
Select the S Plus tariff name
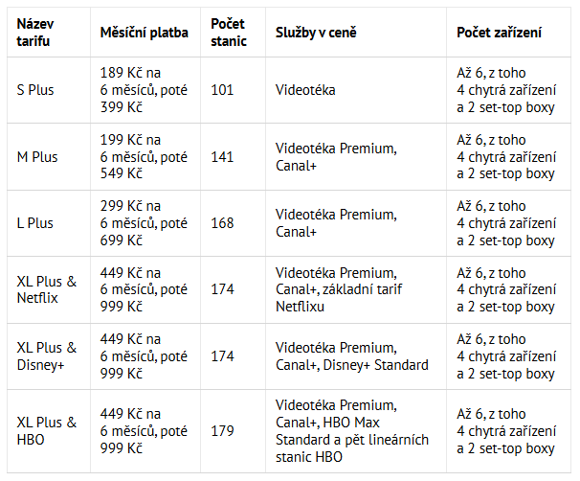[35, 90]
